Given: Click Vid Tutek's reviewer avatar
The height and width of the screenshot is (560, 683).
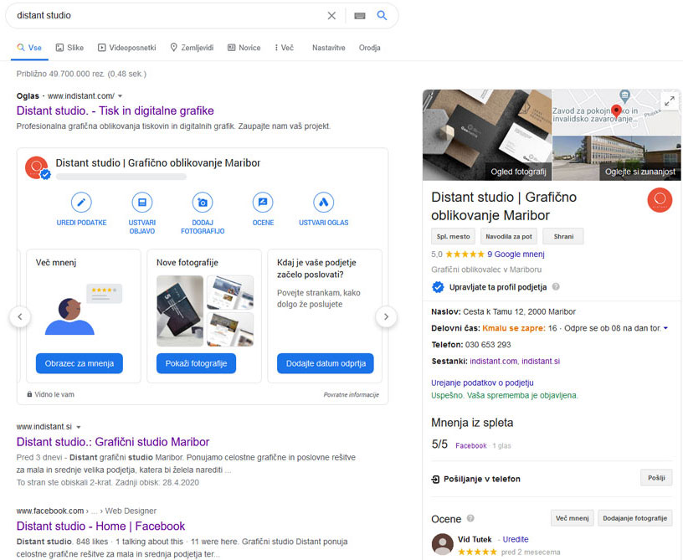Looking at the screenshot, I should [442, 544].
